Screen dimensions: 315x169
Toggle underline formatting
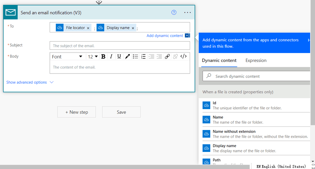coord(119,56)
